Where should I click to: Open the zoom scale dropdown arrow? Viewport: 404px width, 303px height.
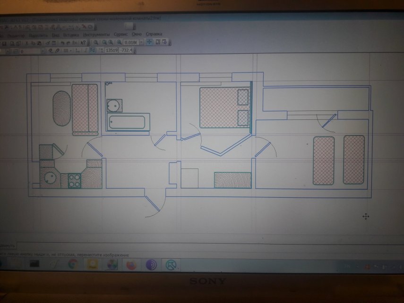(x=141, y=42)
